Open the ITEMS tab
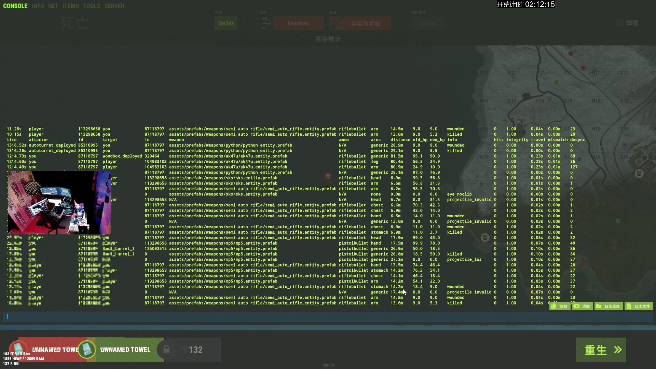 click(x=70, y=6)
